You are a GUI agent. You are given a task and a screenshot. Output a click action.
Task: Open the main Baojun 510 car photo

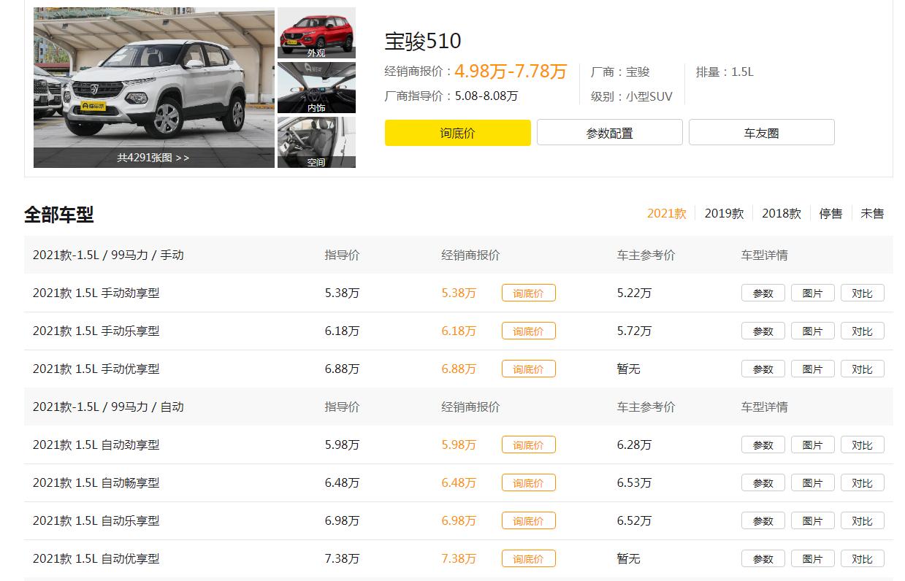[154, 88]
